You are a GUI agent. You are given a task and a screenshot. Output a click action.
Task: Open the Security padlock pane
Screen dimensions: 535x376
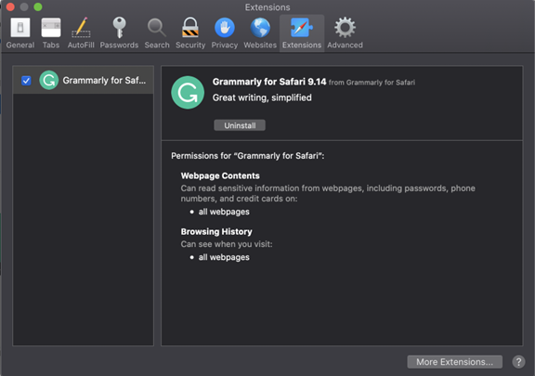(x=190, y=33)
